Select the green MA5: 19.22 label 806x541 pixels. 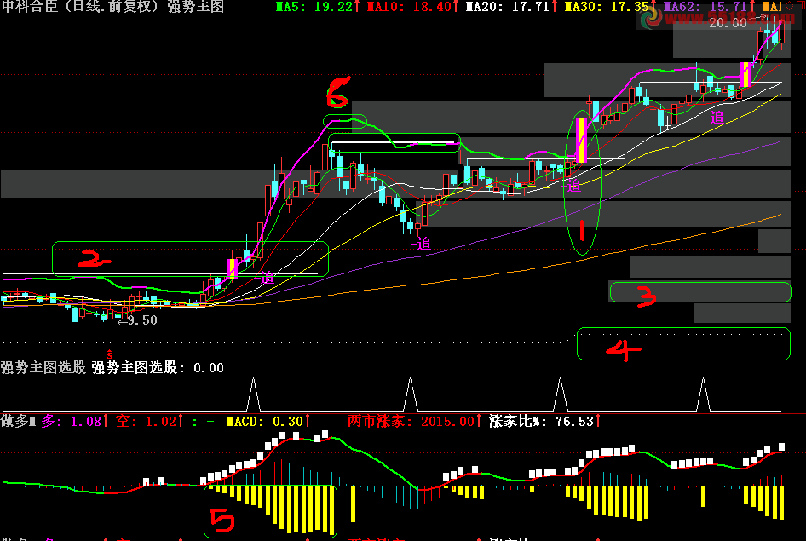pos(314,6)
